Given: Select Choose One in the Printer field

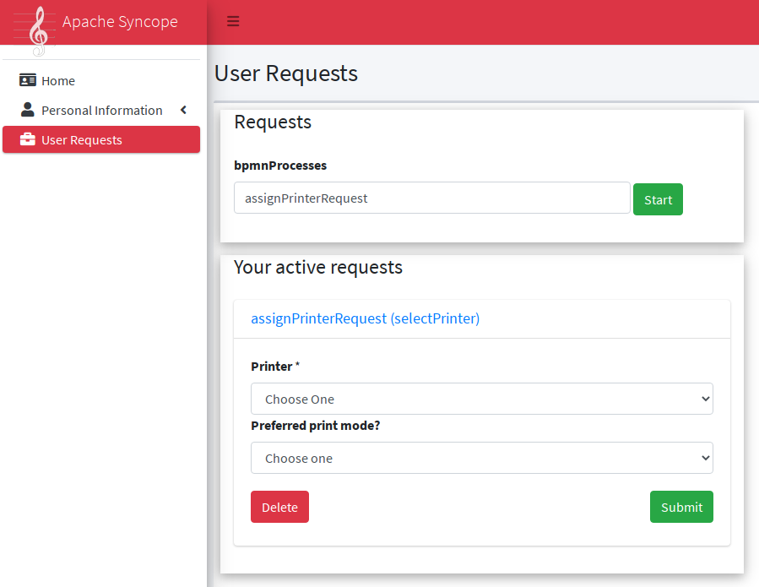Looking at the screenshot, I should [481, 398].
